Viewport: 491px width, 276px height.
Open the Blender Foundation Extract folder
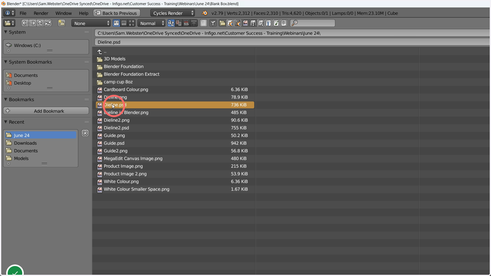click(x=175, y=74)
